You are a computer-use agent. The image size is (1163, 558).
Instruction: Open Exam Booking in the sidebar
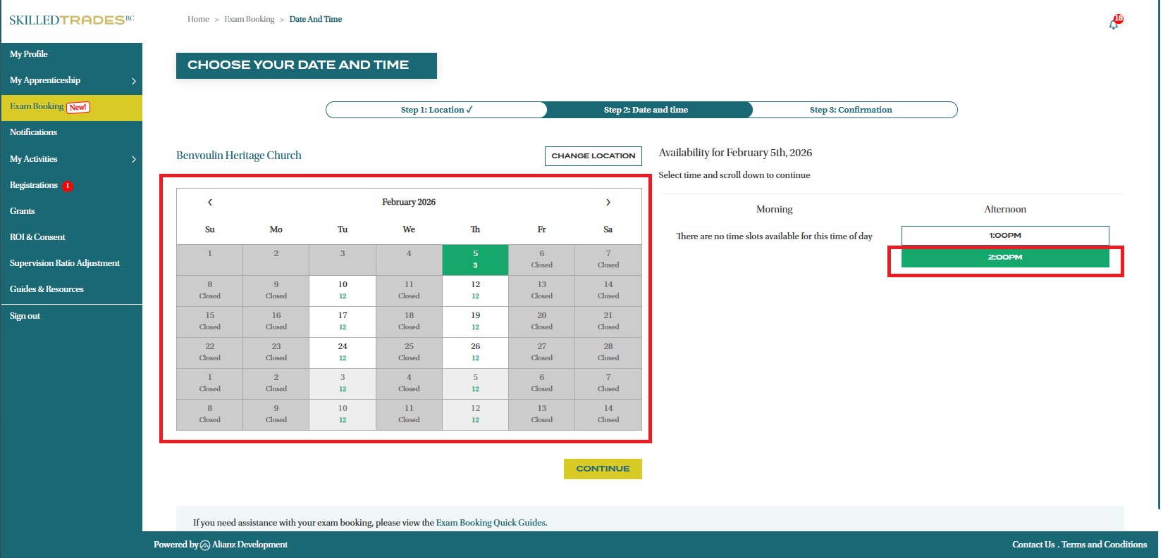point(37,107)
